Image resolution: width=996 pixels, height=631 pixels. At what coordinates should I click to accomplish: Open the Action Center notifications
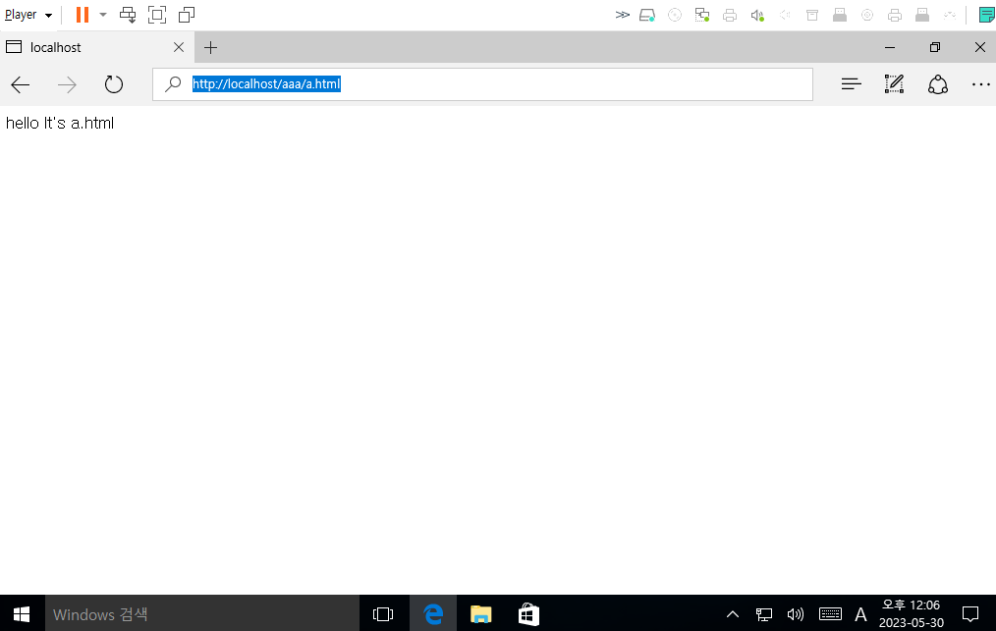click(x=969, y=614)
